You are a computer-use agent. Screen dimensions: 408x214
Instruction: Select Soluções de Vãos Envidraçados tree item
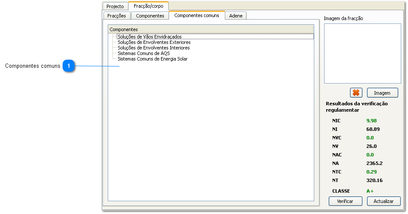149,37
